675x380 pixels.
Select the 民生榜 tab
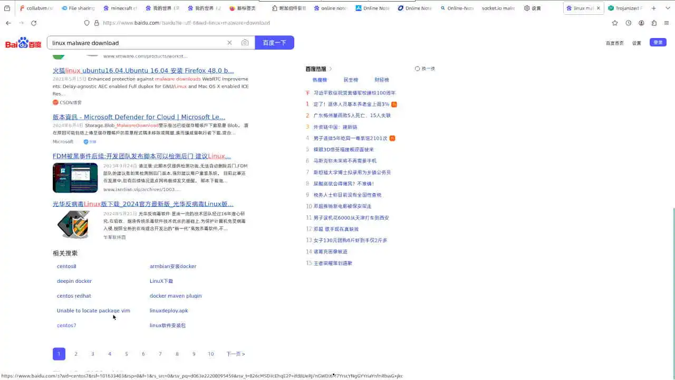[351, 80]
